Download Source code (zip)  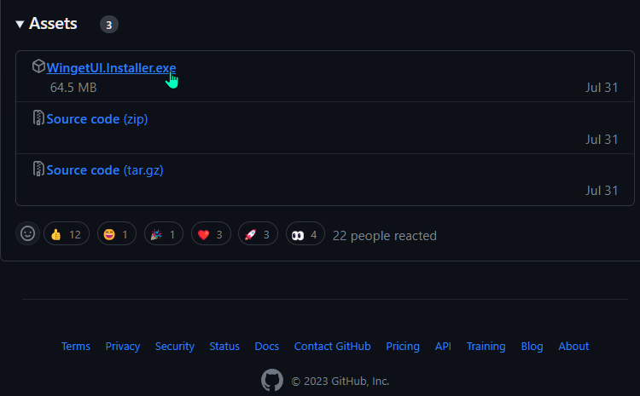pos(97,119)
